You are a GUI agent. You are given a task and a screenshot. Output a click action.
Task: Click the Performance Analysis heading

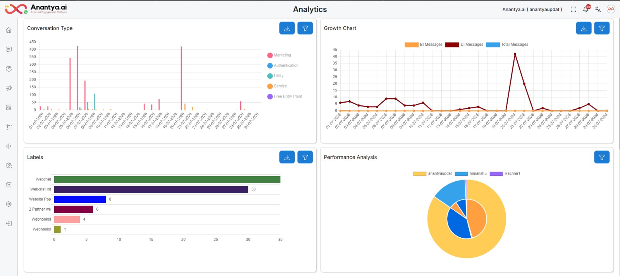(x=350, y=157)
